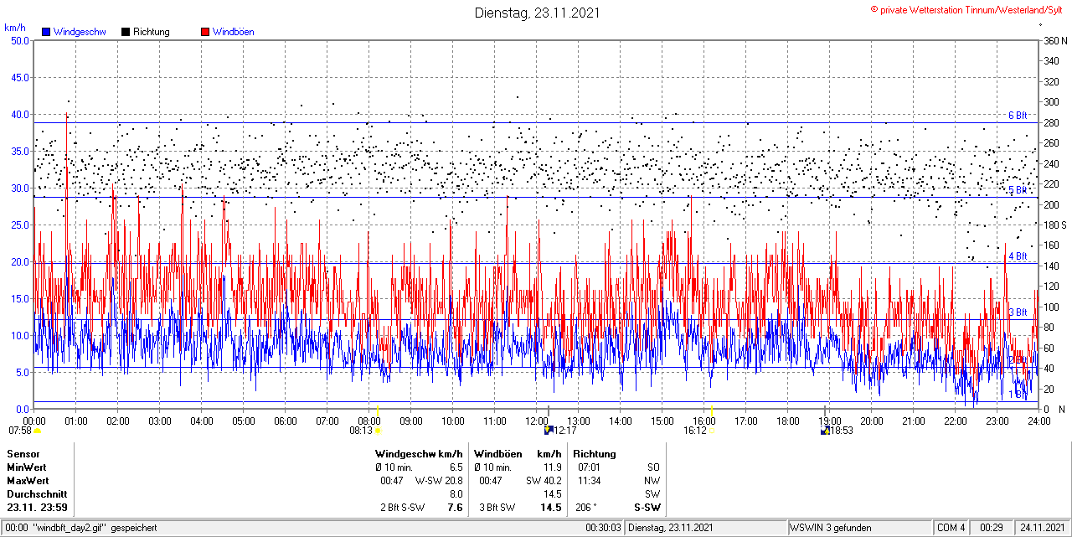Click the 07:58 sunrise time text
The width and height of the screenshot is (1072, 537).
coord(21,431)
